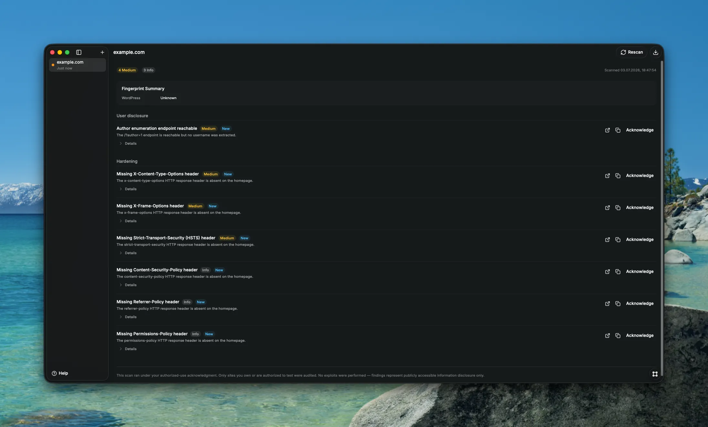This screenshot has width=708, height=427.
Task: Click the authorized-use disclaimer footer text
Action: 300,375
